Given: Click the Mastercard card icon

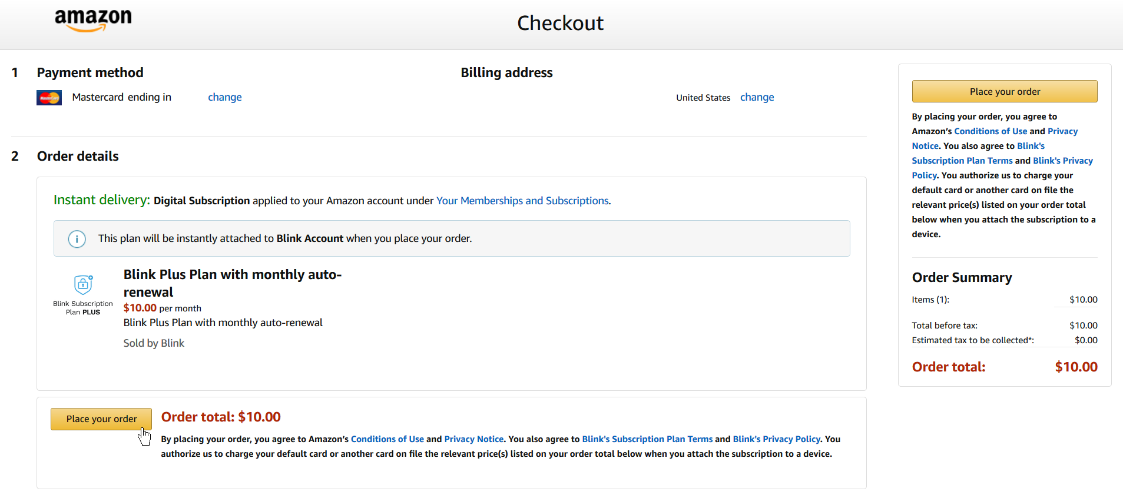Looking at the screenshot, I should [x=49, y=98].
